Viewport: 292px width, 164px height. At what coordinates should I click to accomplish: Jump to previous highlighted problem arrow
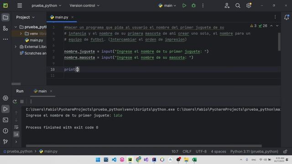[x=271, y=26]
